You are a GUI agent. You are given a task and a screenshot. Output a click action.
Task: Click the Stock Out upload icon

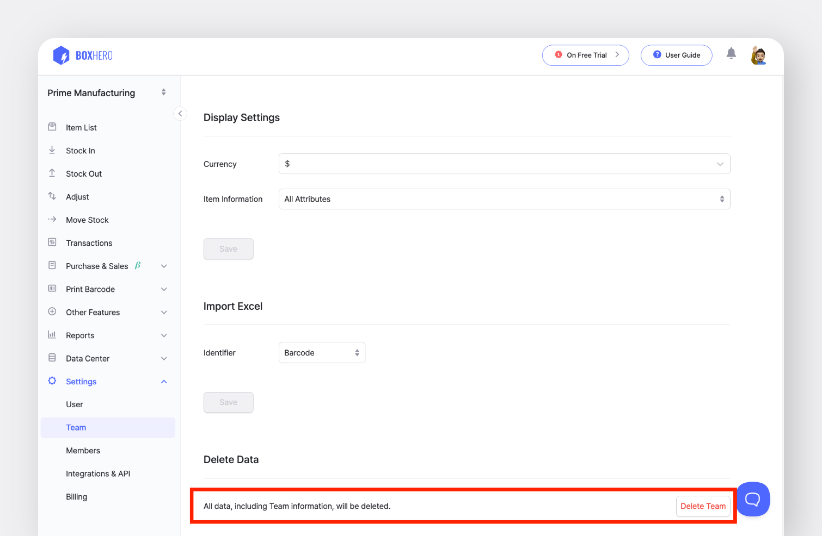(x=52, y=173)
